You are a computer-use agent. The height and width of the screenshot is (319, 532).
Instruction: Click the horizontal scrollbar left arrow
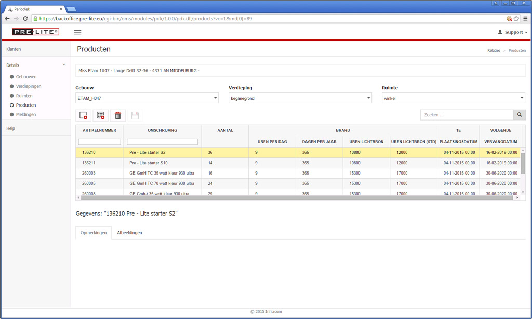click(79, 197)
